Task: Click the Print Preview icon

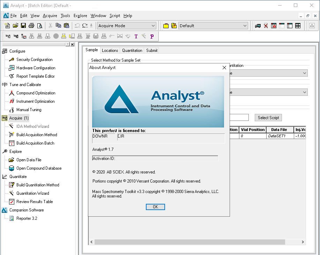Action: (x=39, y=26)
